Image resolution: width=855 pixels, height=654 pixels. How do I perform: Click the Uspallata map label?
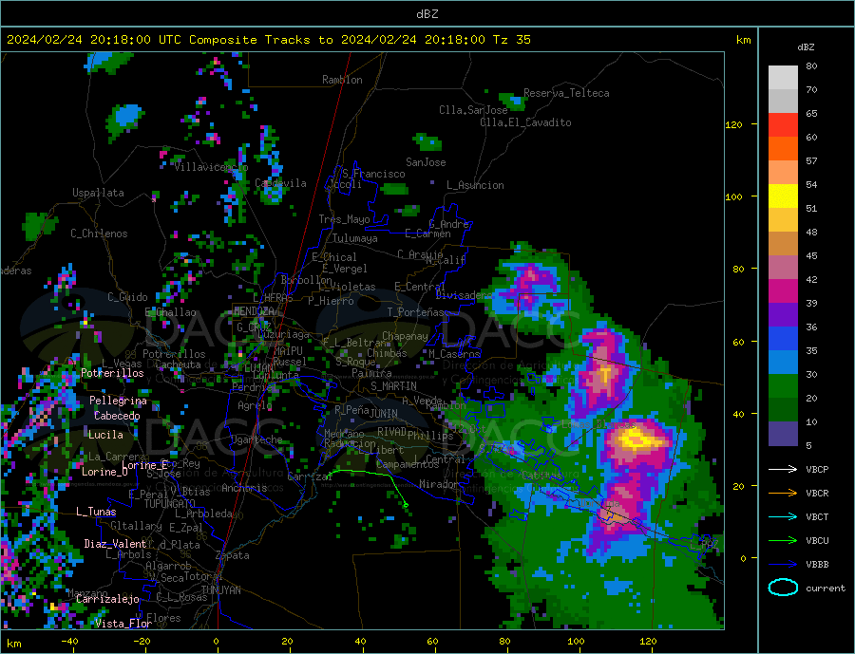[x=98, y=193]
